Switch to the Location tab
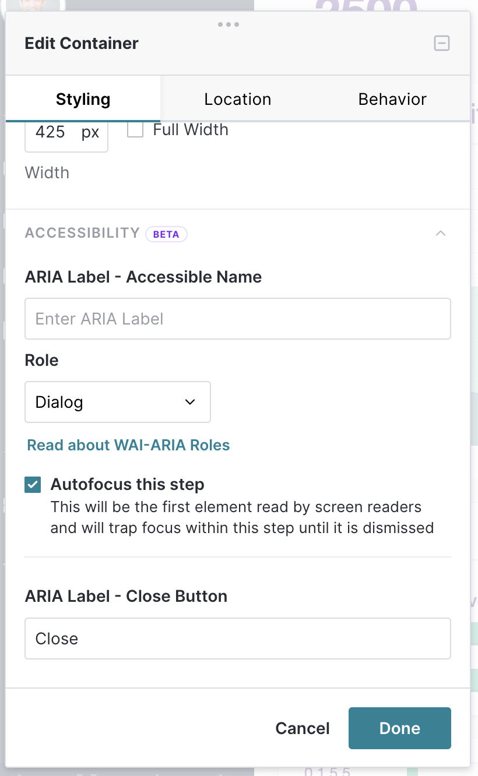478x776 pixels. [x=237, y=99]
